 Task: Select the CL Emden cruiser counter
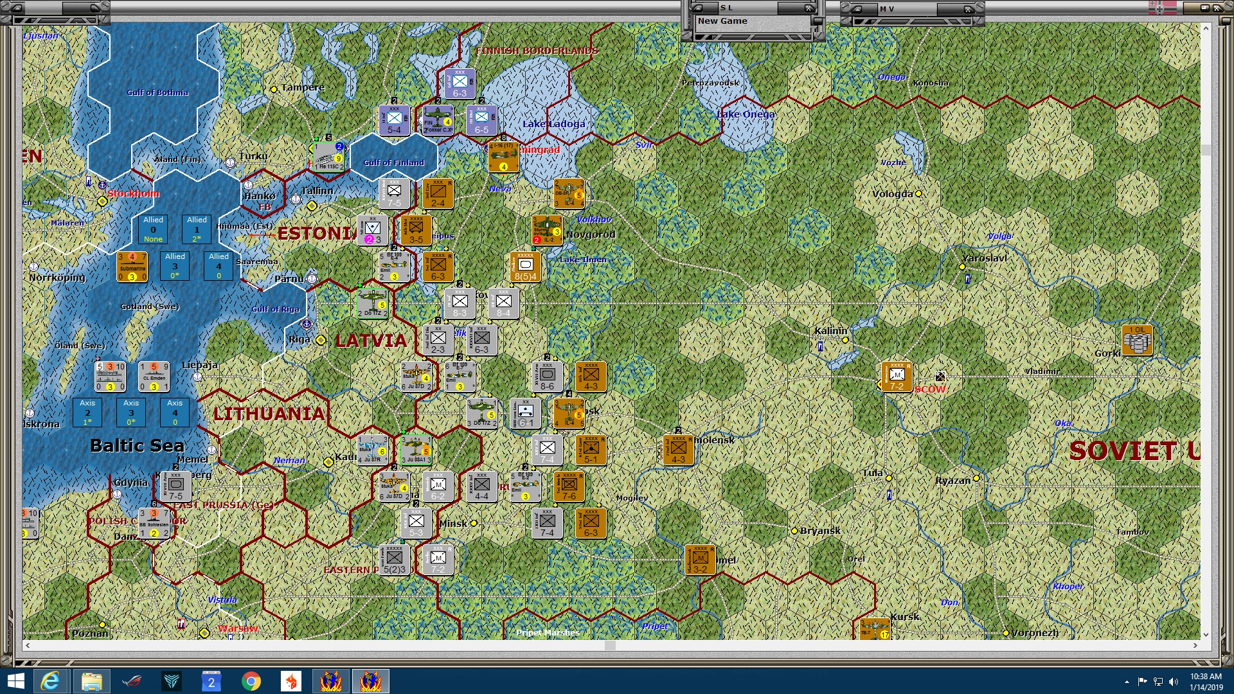[x=154, y=376]
